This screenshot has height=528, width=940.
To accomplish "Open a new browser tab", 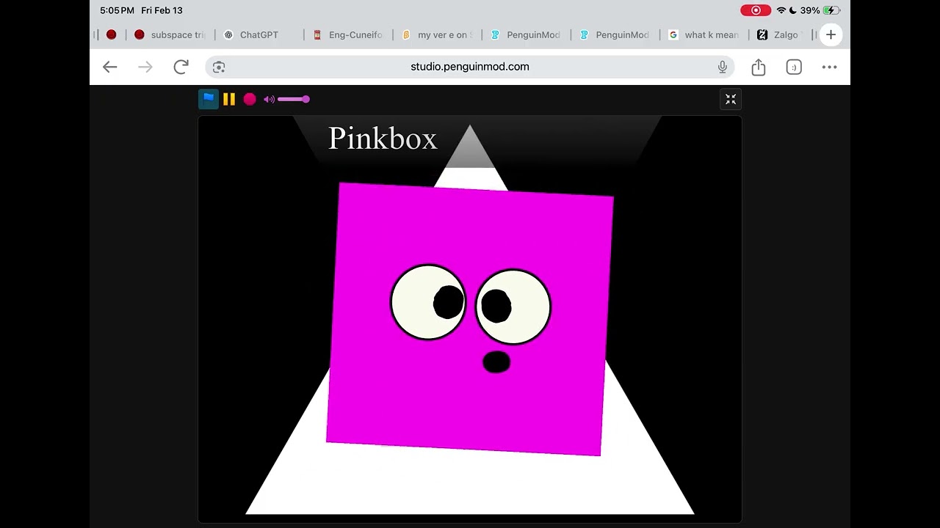I will (x=831, y=34).
